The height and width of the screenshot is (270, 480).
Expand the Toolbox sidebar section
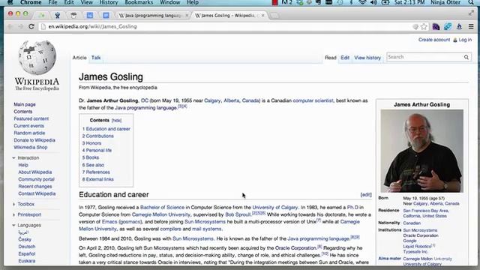[x=13, y=204]
